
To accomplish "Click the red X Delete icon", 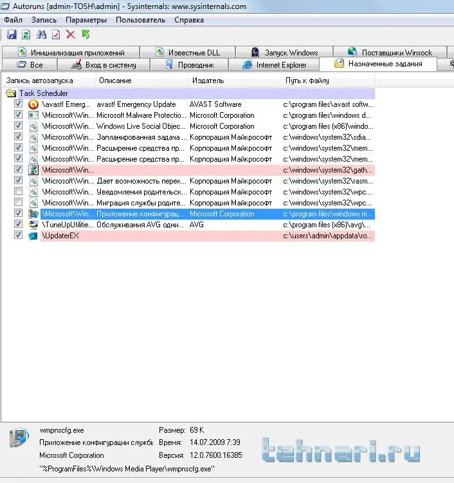I will 71,35.
